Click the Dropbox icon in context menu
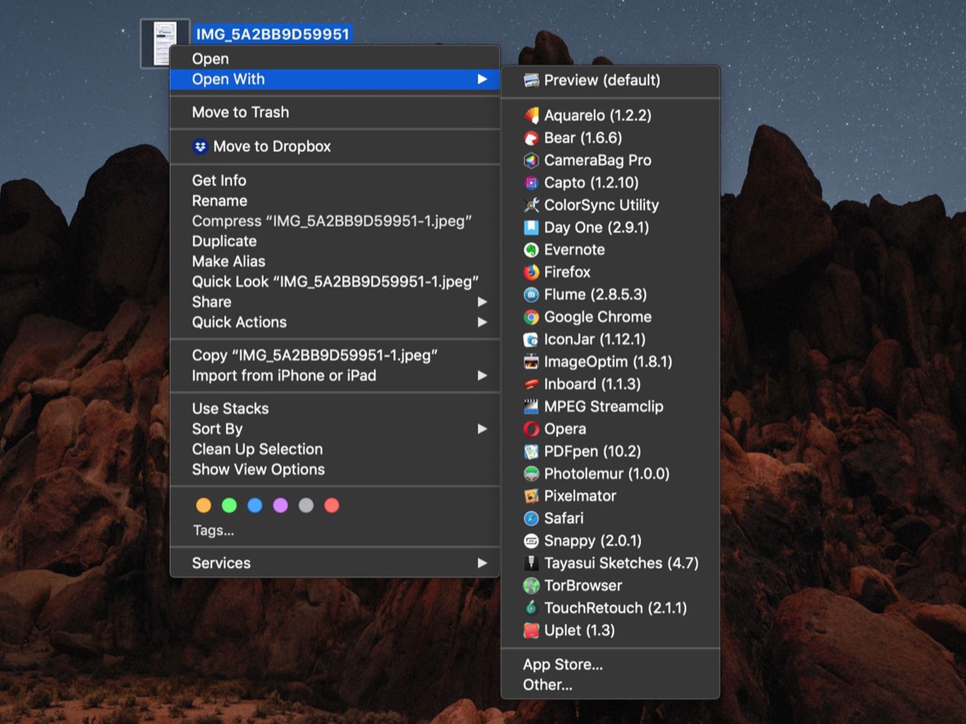Viewport: 966px width, 724px height. [x=200, y=147]
